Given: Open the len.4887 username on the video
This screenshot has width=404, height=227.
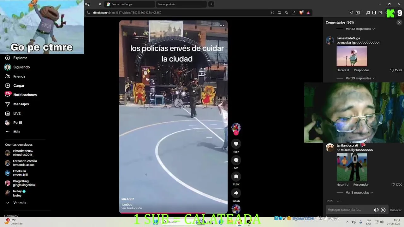Looking at the screenshot, I should pyautogui.click(x=128, y=199).
